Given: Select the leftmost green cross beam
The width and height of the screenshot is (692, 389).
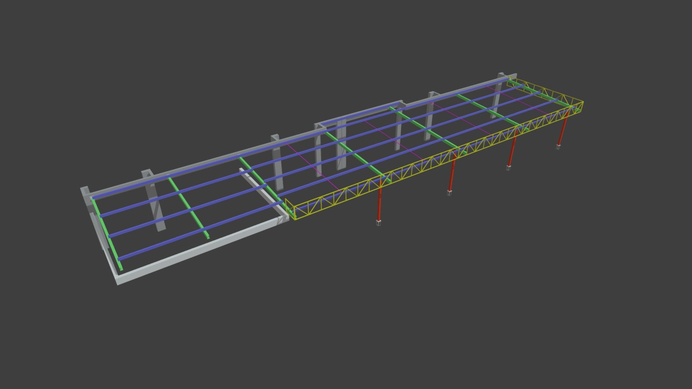Looking at the screenshot, I should 107,234.
